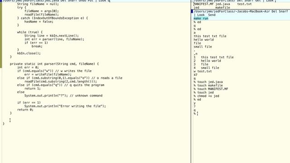Click Send in the terminal window tag
The width and height of the screenshot is (290, 163).
[212, 15]
